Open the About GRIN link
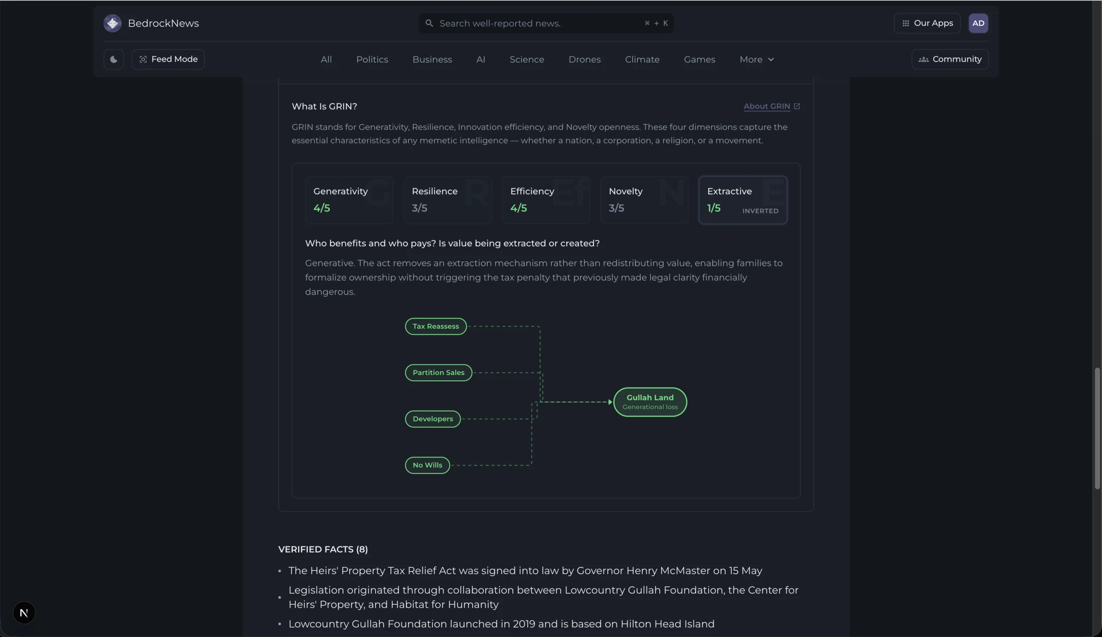 767,106
